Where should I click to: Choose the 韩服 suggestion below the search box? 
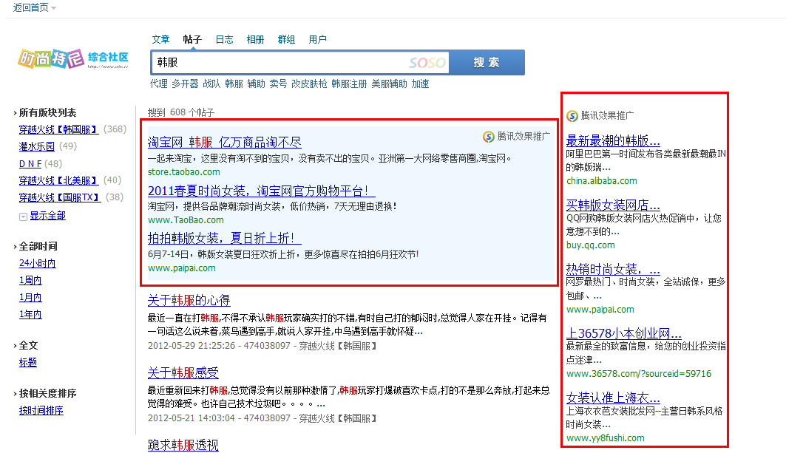point(234,84)
